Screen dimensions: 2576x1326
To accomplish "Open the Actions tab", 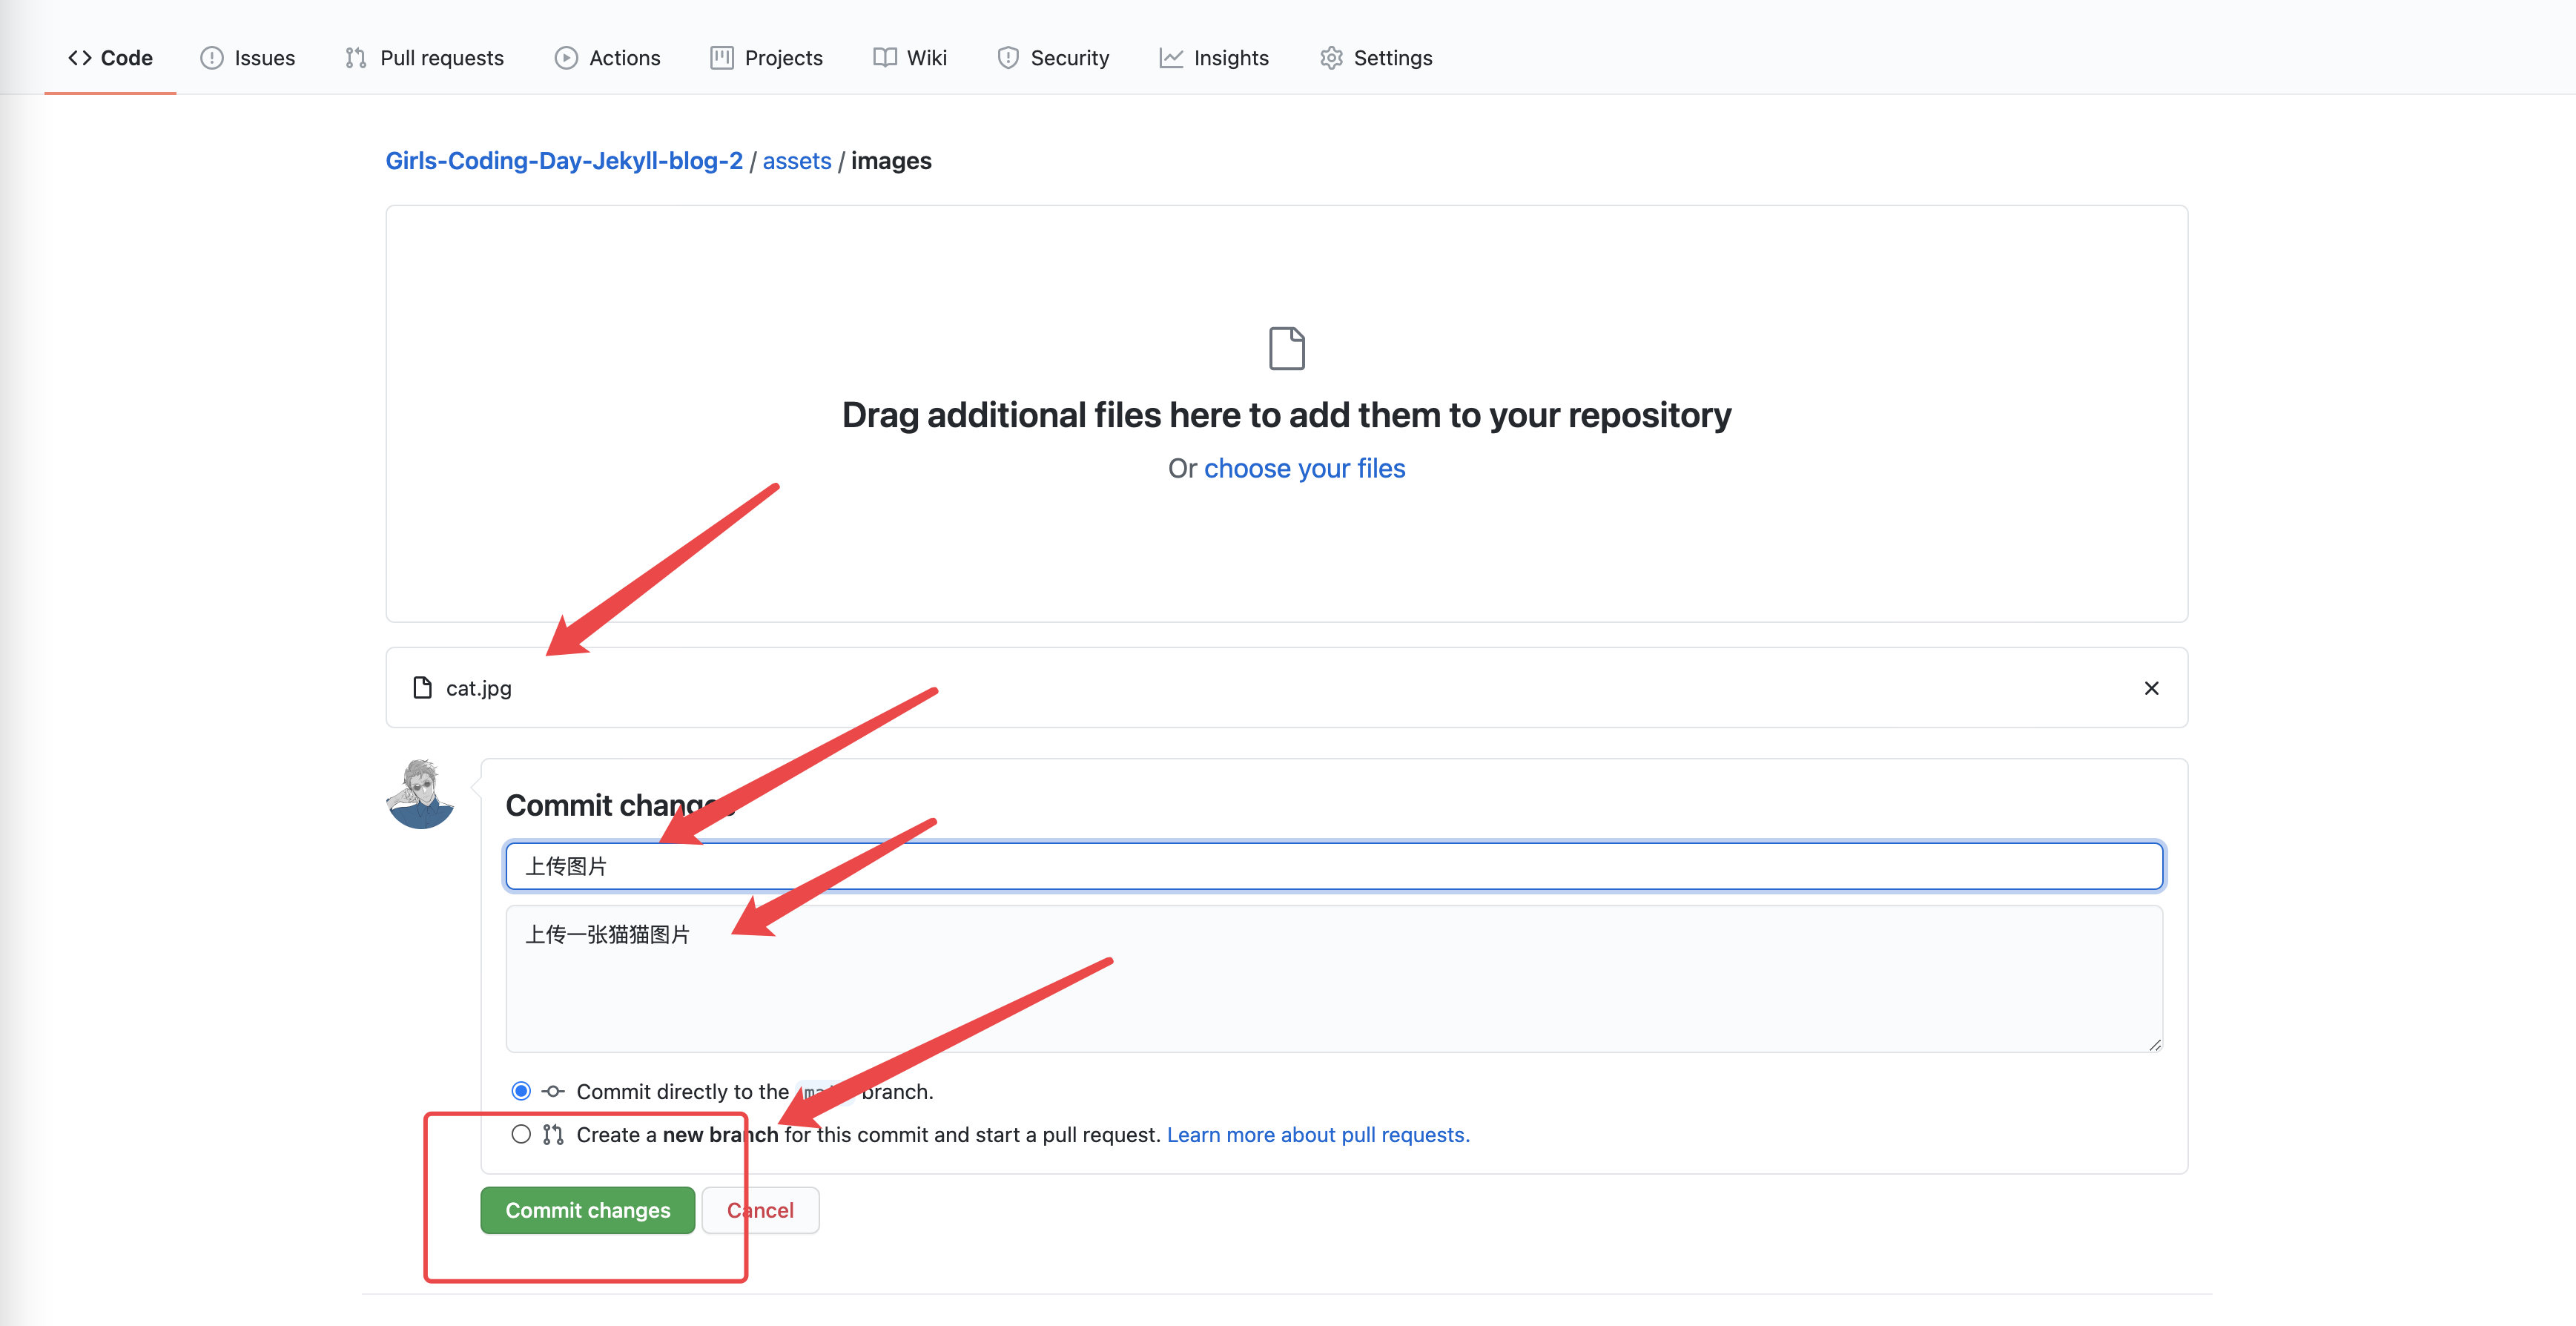I will pyautogui.click(x=607, y=58).
